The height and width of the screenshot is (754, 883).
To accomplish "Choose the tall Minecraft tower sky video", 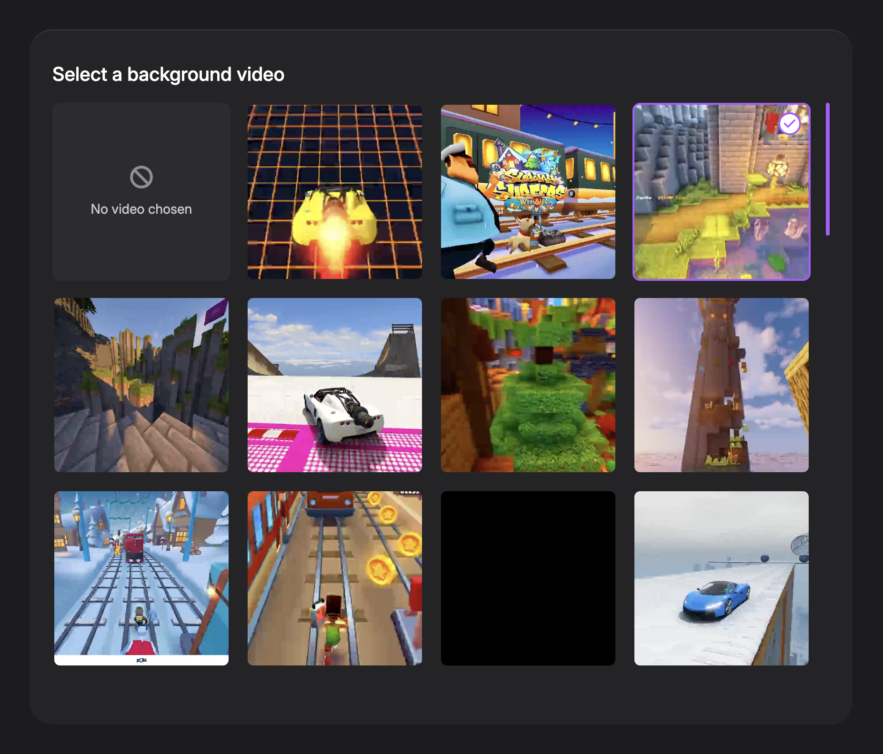I will coord(722,385).
